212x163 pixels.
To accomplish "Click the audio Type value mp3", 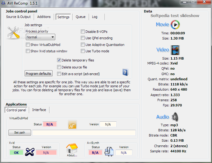I will 174,125.
